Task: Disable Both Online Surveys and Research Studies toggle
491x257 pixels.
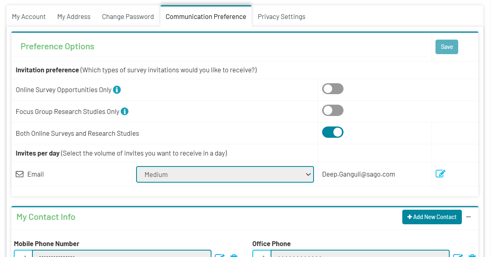Action: 333,133
